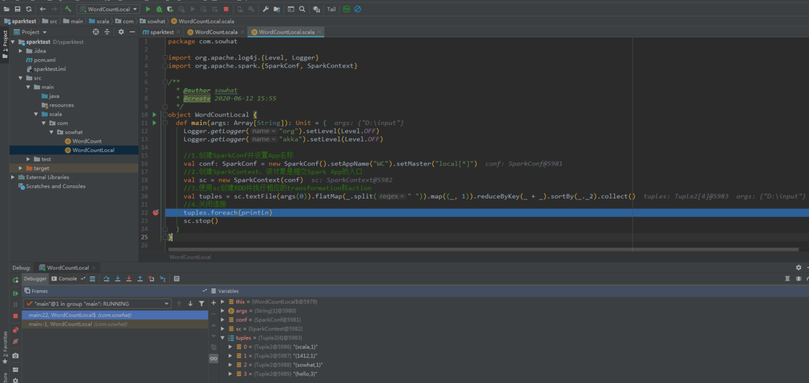Viewport: 809px width, 383px height.
Task: Select the main:-1 WordCountLocal stack frame
Action: pyautogui.click(x=78, y=324)
